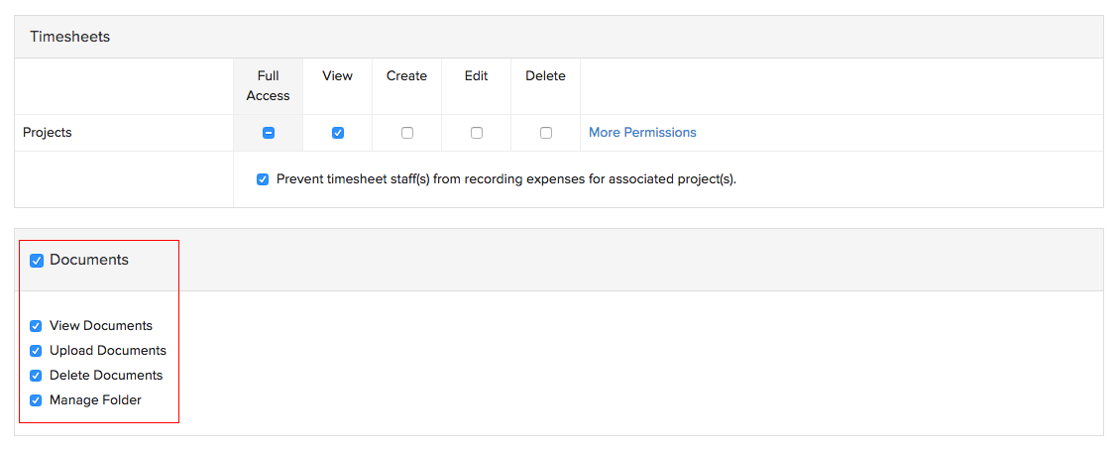Enable Create permission for Projects
Screen dimensions: 1117x450
pos(407,133)
